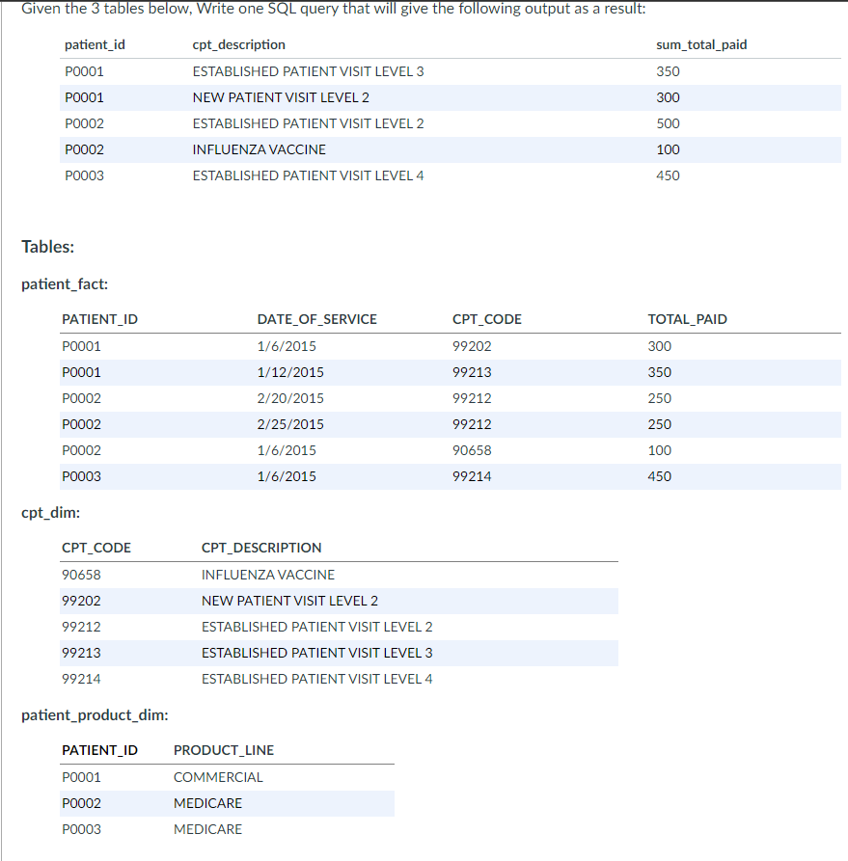This screenshot has height=861, width=848.
Task: Select date 1/12/2015 in patient_fact
Action: [290, 372]
